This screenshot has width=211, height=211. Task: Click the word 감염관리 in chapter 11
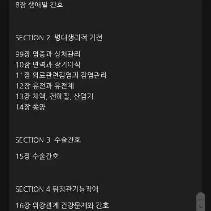point(94,75)
